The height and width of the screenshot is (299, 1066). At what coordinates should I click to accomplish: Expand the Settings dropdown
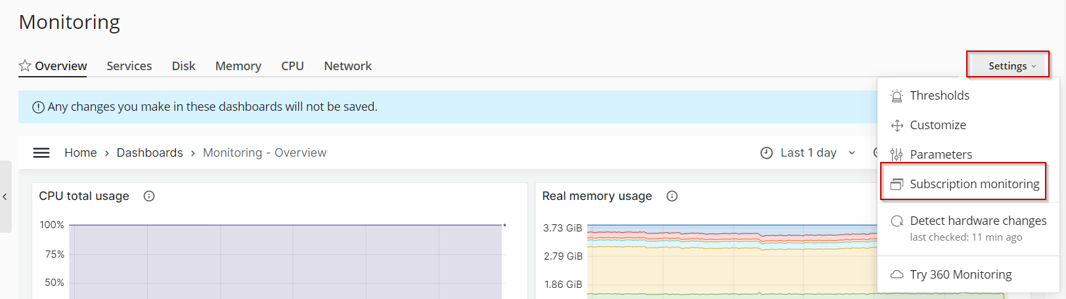pos(1010,66)
